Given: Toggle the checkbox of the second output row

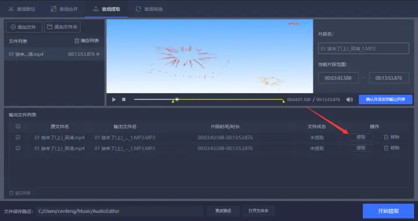Looking at the screenshot, I should (18, 148).
